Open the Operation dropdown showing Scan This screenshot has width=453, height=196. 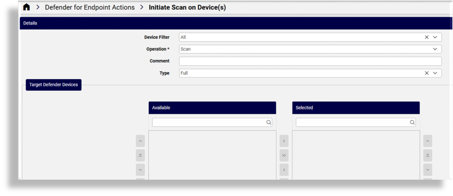[x=310, y=49]
